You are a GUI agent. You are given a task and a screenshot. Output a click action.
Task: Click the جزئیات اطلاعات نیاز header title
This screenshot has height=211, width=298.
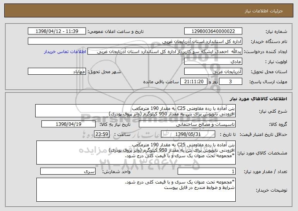(264, 11)
